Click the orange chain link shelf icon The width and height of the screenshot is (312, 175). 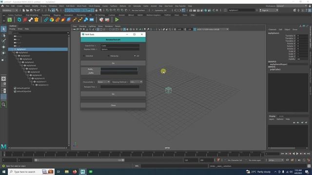pyautogui.click(x=58, y=19)
